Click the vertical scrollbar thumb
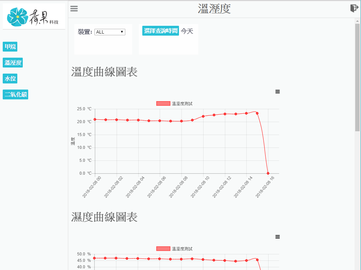Screen dimensions: 361x270 point(357,77)
